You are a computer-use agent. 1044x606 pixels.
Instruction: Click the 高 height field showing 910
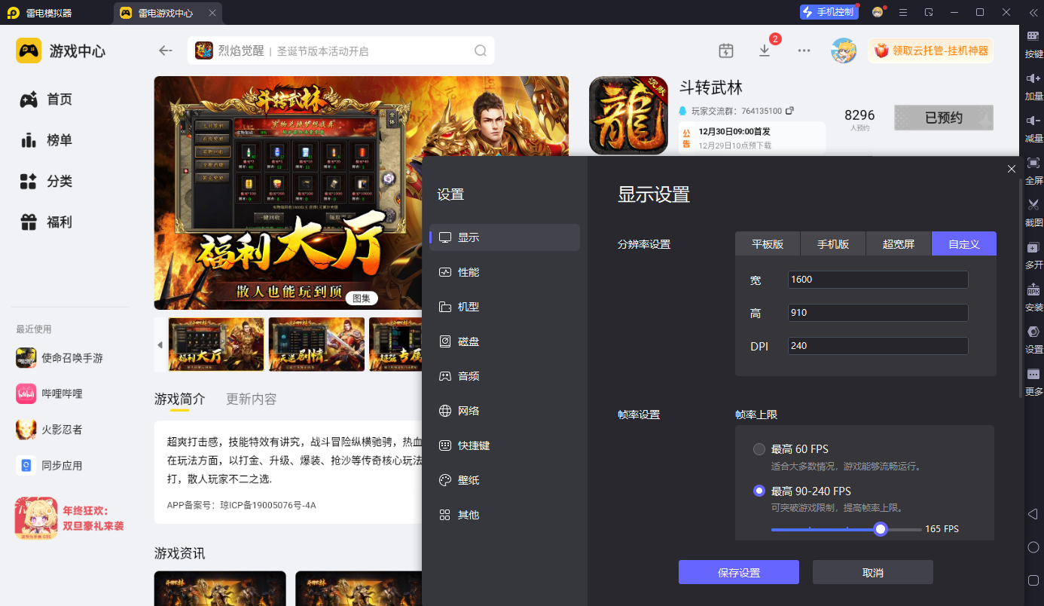[878, 313]
